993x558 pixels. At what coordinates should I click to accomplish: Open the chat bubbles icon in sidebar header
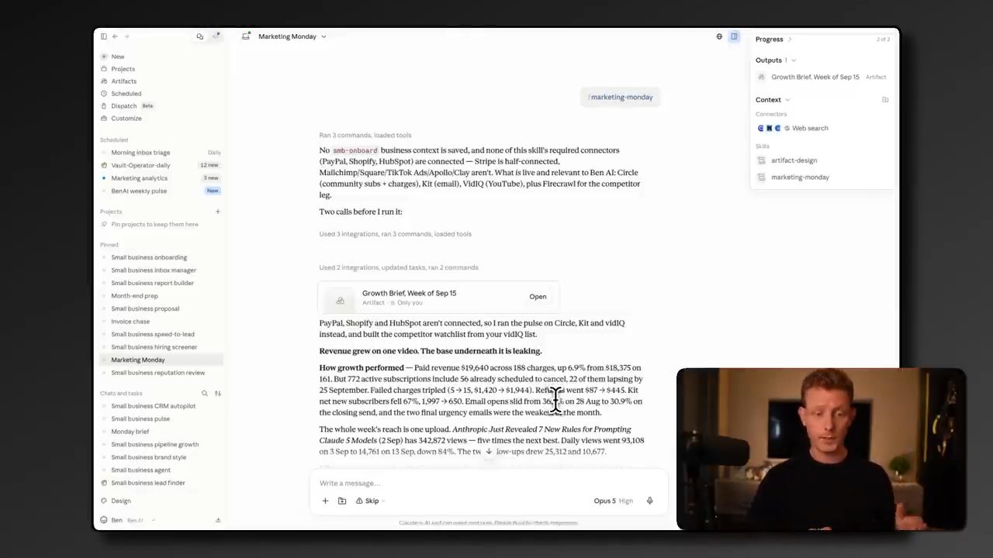199,36
